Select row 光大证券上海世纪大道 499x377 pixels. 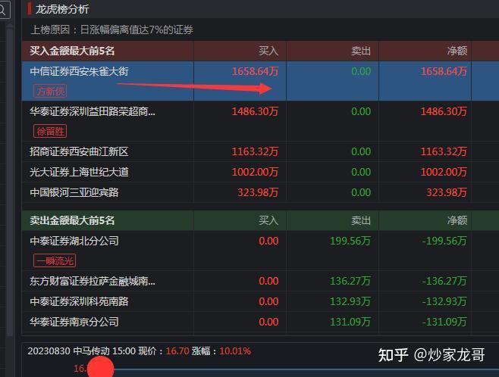260,172
